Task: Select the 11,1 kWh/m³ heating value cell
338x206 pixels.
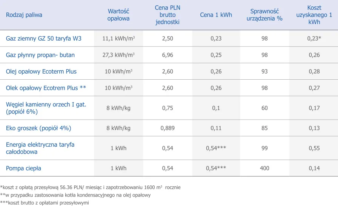Action: [118, 39]
